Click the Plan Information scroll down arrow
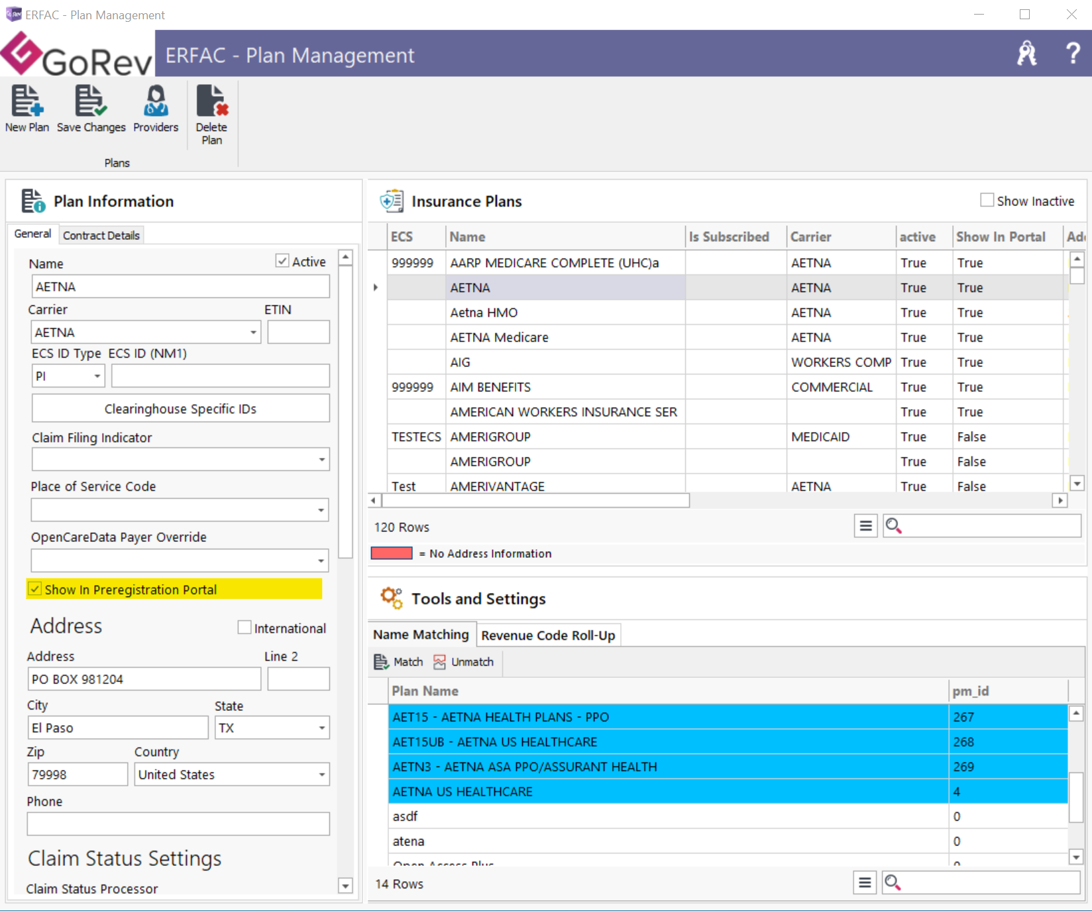 [x=345, y=885]
